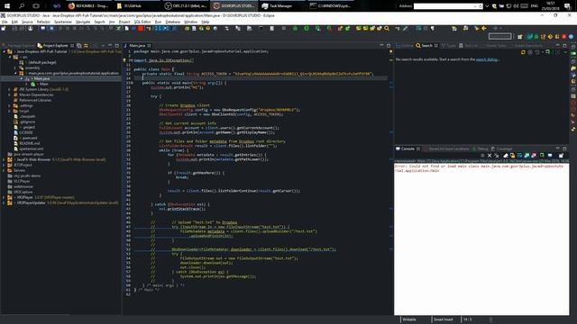
Task: Maximize the Console view panel
Action: [x=564, y=148]
